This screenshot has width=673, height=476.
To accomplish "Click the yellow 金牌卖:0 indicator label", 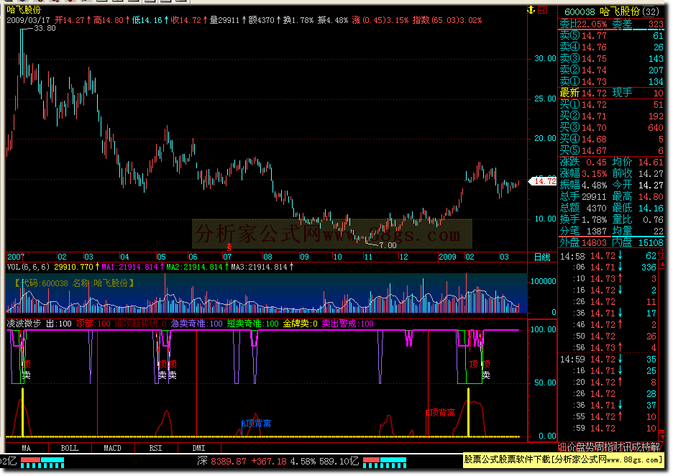I will (x=300, y=324).
